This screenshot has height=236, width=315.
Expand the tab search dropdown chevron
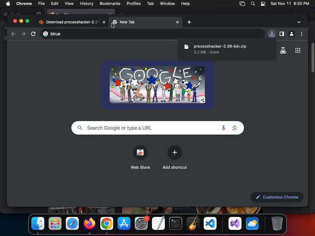tap(299, 22)
